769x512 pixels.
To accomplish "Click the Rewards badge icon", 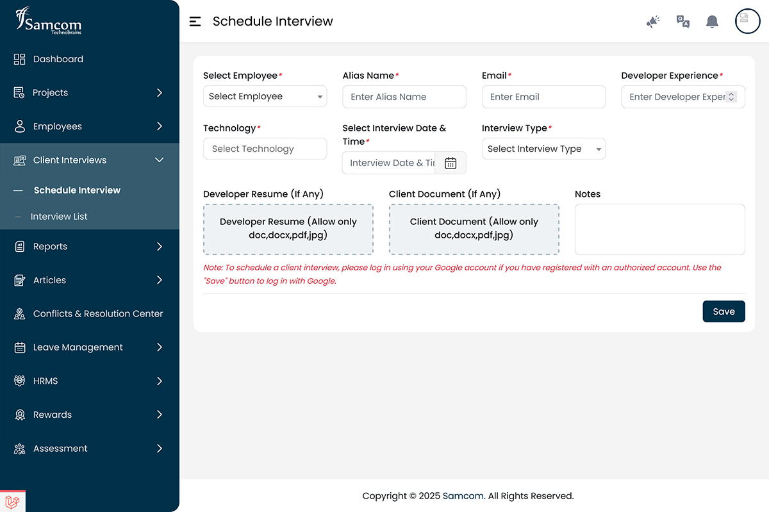I will pos(19,415).
